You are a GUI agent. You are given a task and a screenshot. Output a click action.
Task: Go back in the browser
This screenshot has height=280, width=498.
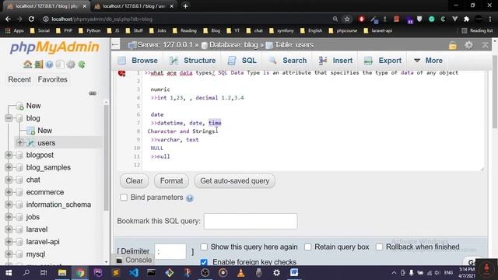click(x=8, y=19)
